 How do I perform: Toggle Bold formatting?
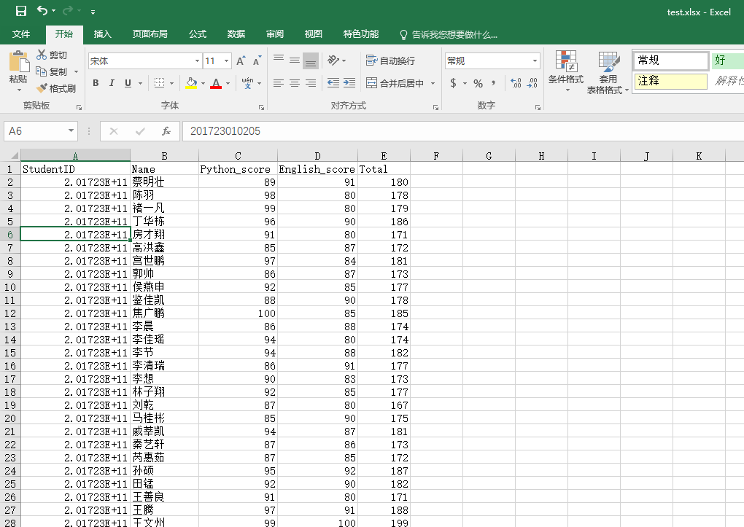pos(96,83)
